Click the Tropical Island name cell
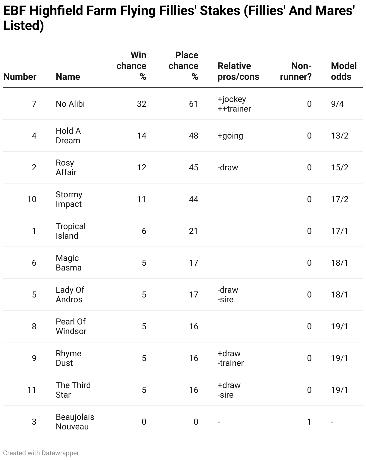The width and height of the screenshot is (366, 460). 70,231
